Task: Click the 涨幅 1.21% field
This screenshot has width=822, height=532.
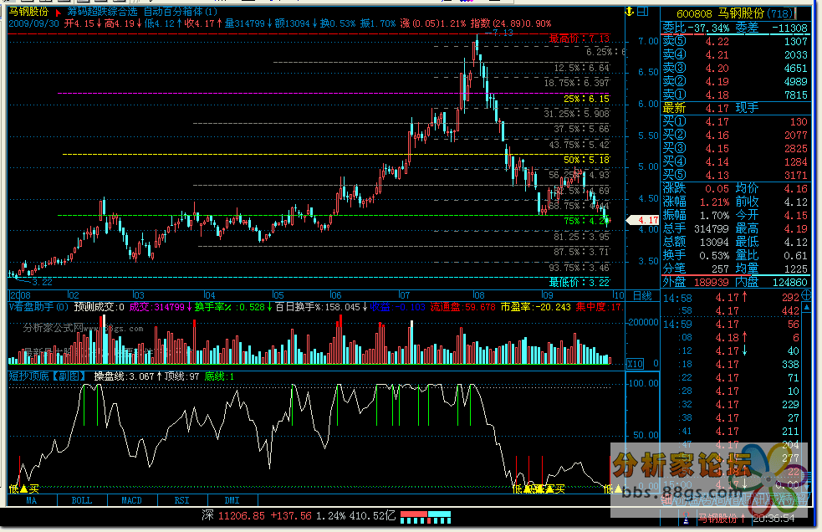Action: [x=696, y=202]
